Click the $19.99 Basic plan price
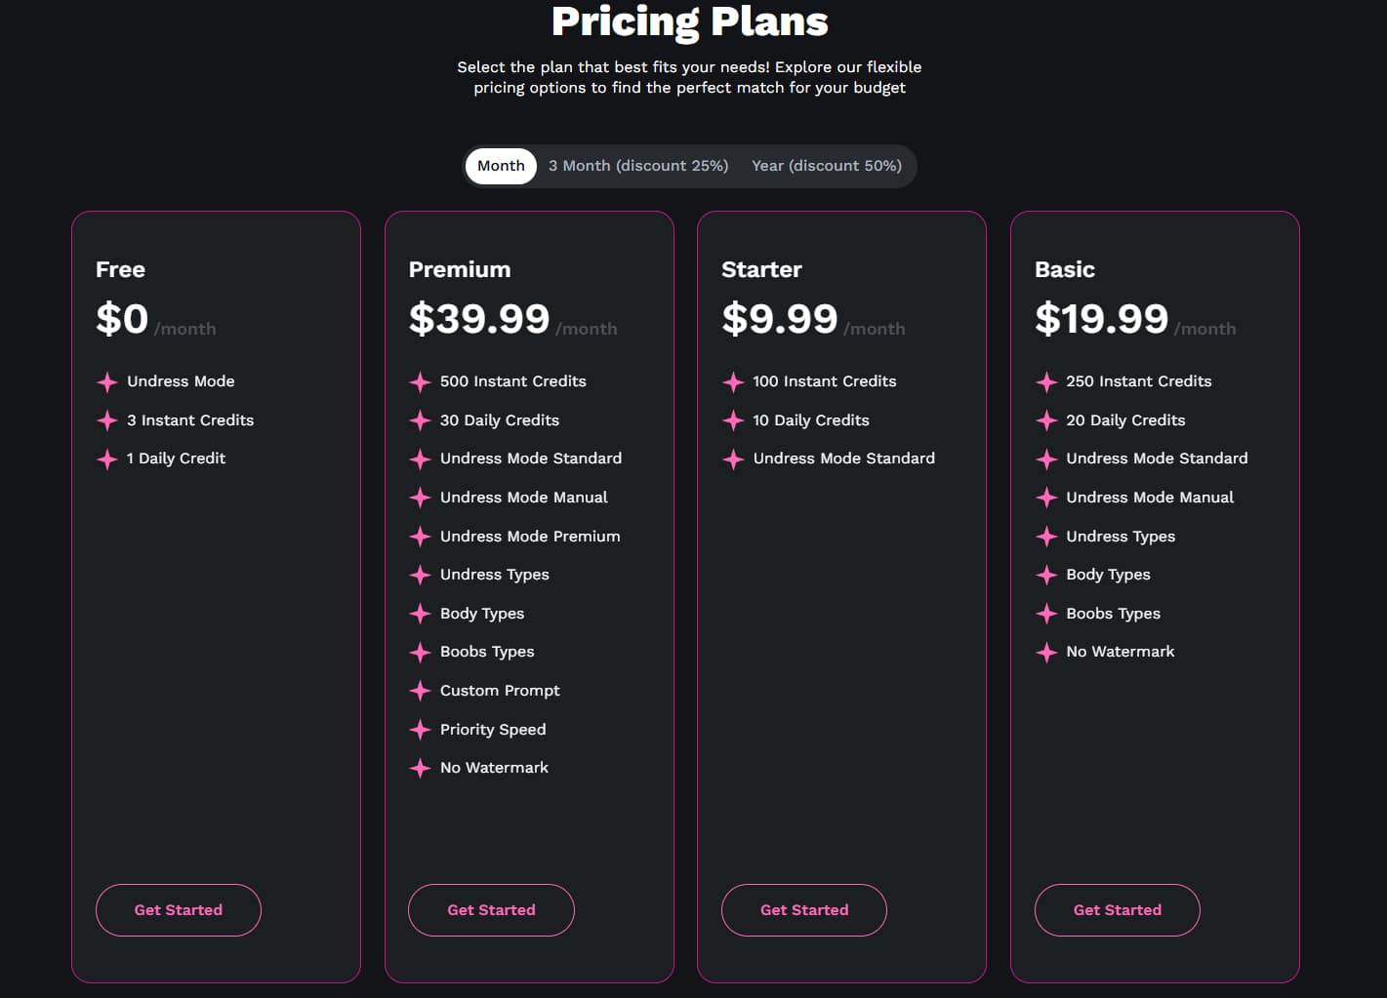 coord(1101,319)
